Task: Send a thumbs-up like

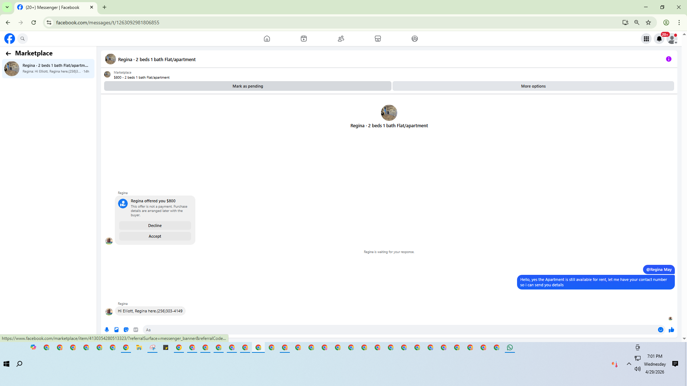Action: 671,330
